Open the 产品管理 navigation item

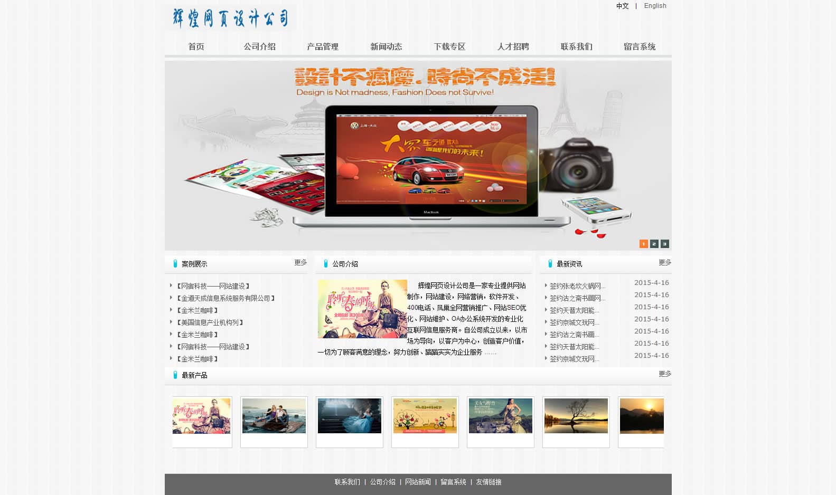click(323, 46)
